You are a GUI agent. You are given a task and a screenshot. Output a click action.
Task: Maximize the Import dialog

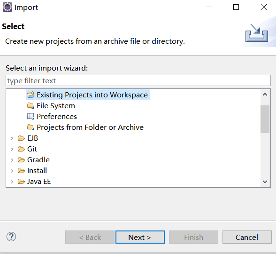[x=236, y=7]
